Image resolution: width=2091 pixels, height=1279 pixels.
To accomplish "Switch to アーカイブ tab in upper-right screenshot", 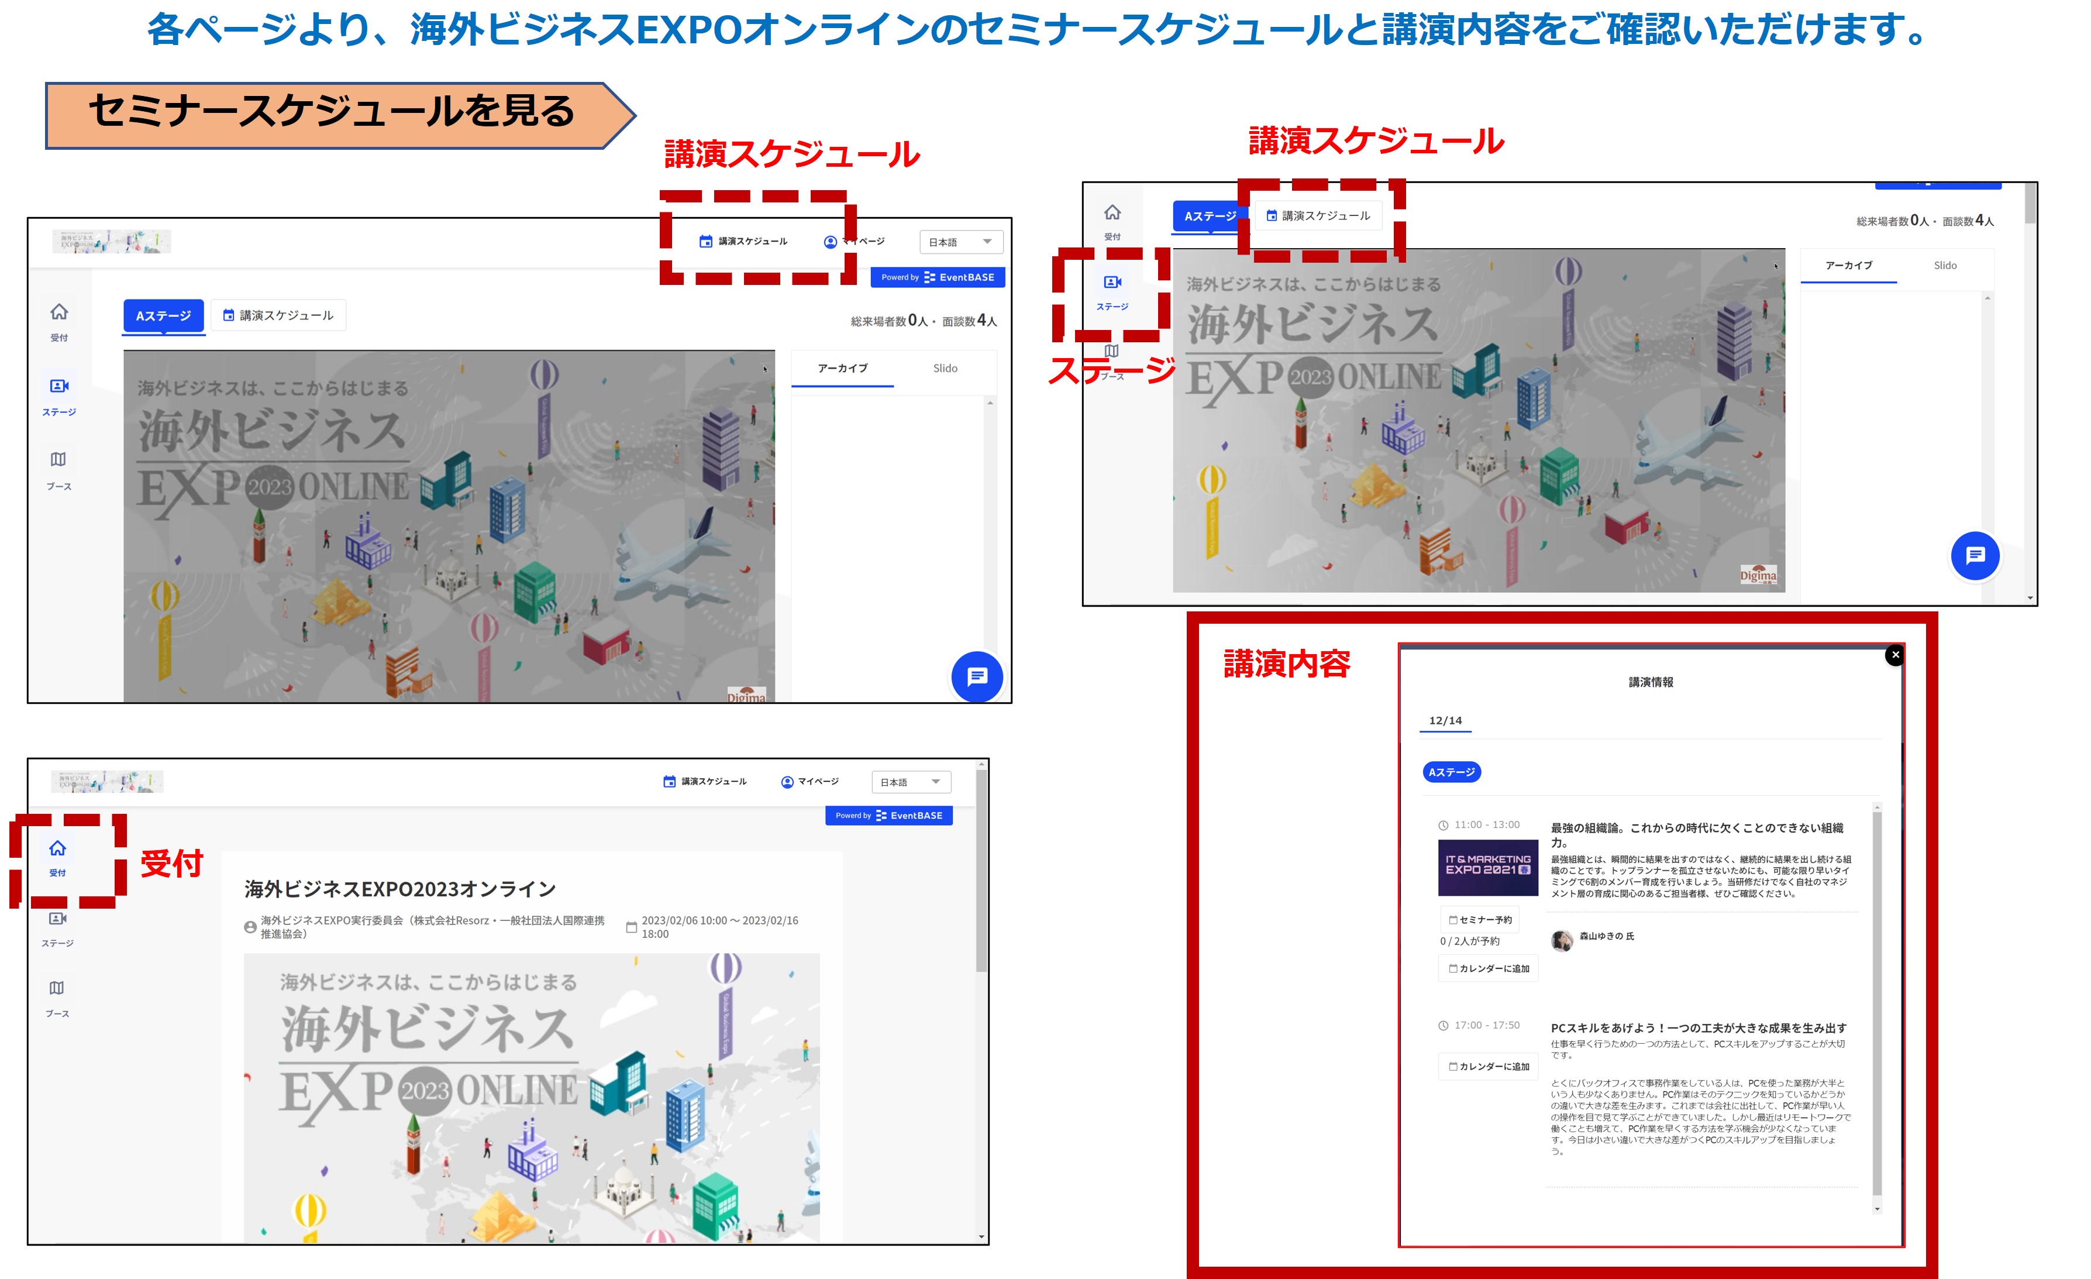I will click(x=1848, y=266).
